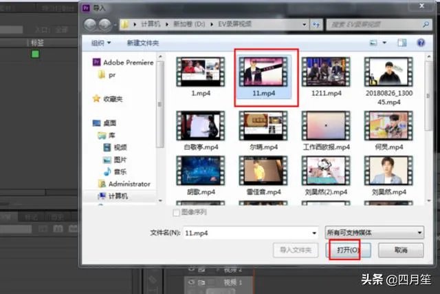This screenshot has width=440, height=294.
Task: Refresh the folder with the refresh icon
Action: coord(316,25)
